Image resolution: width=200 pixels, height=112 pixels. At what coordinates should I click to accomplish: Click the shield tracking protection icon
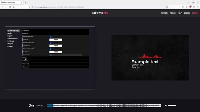click(x=29, y=7)
